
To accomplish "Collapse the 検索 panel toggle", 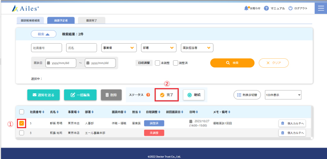I will point(44,34).
